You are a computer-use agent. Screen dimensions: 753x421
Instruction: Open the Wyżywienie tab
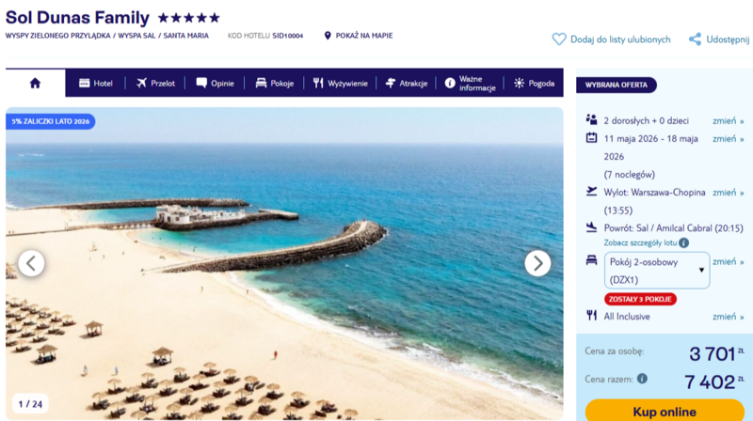click(x=341, y=83)
